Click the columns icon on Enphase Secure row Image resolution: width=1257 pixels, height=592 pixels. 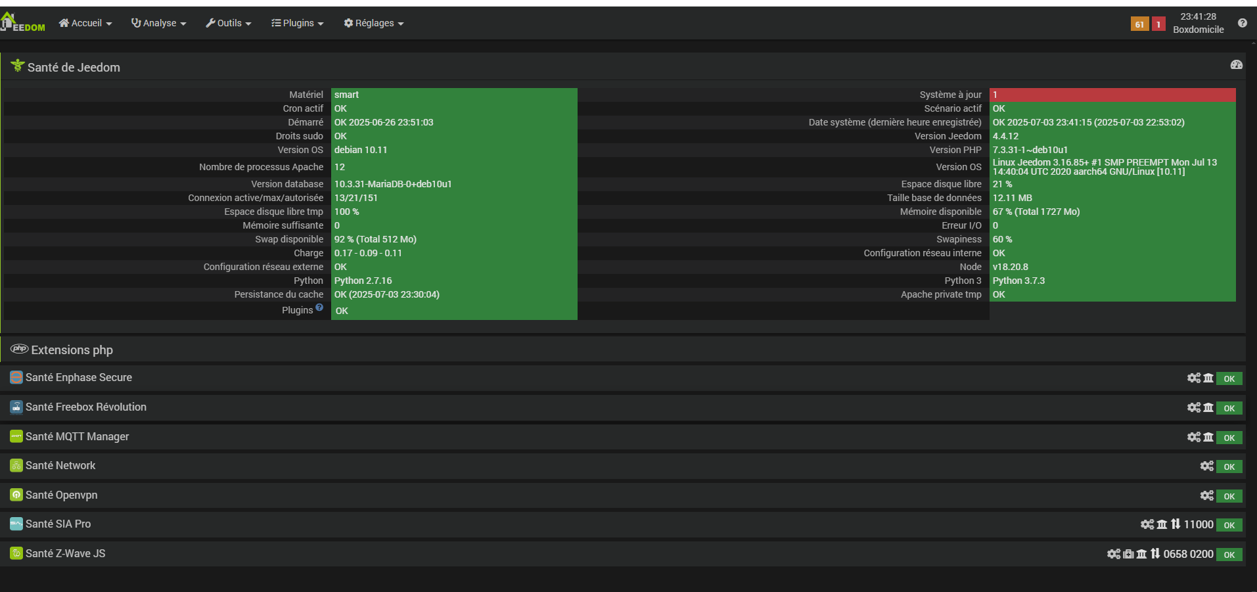coord(1208,378)
